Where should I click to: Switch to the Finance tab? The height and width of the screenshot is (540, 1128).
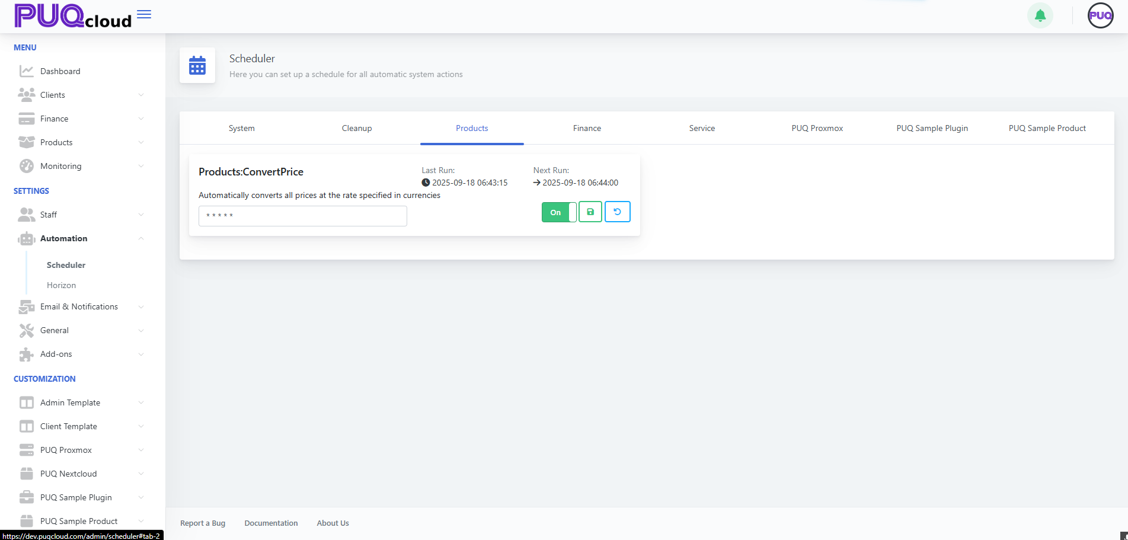(587, 128)
